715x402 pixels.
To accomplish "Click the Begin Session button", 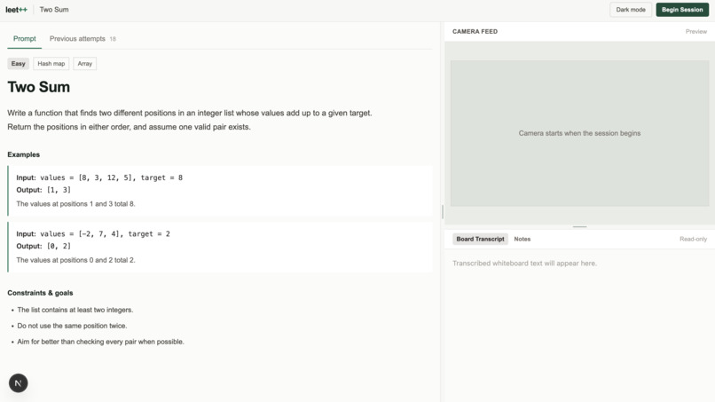I will [x=682, y=10].
